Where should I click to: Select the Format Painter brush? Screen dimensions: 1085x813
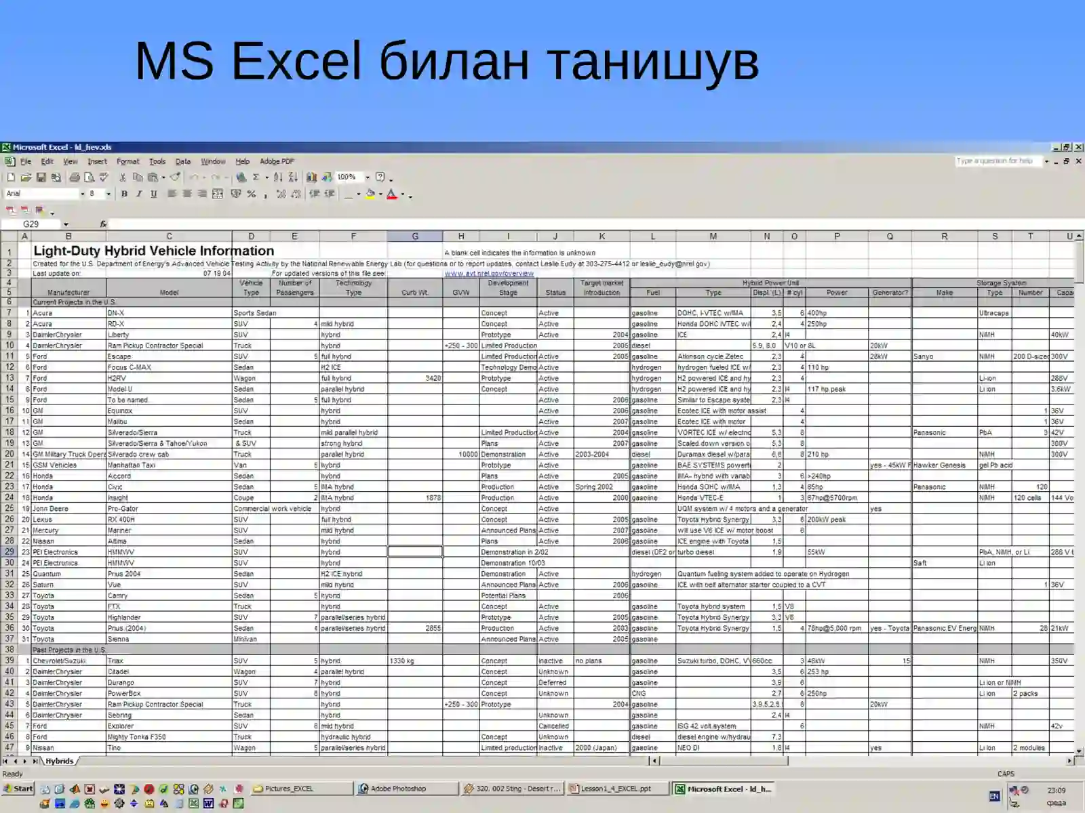[175, 178]
